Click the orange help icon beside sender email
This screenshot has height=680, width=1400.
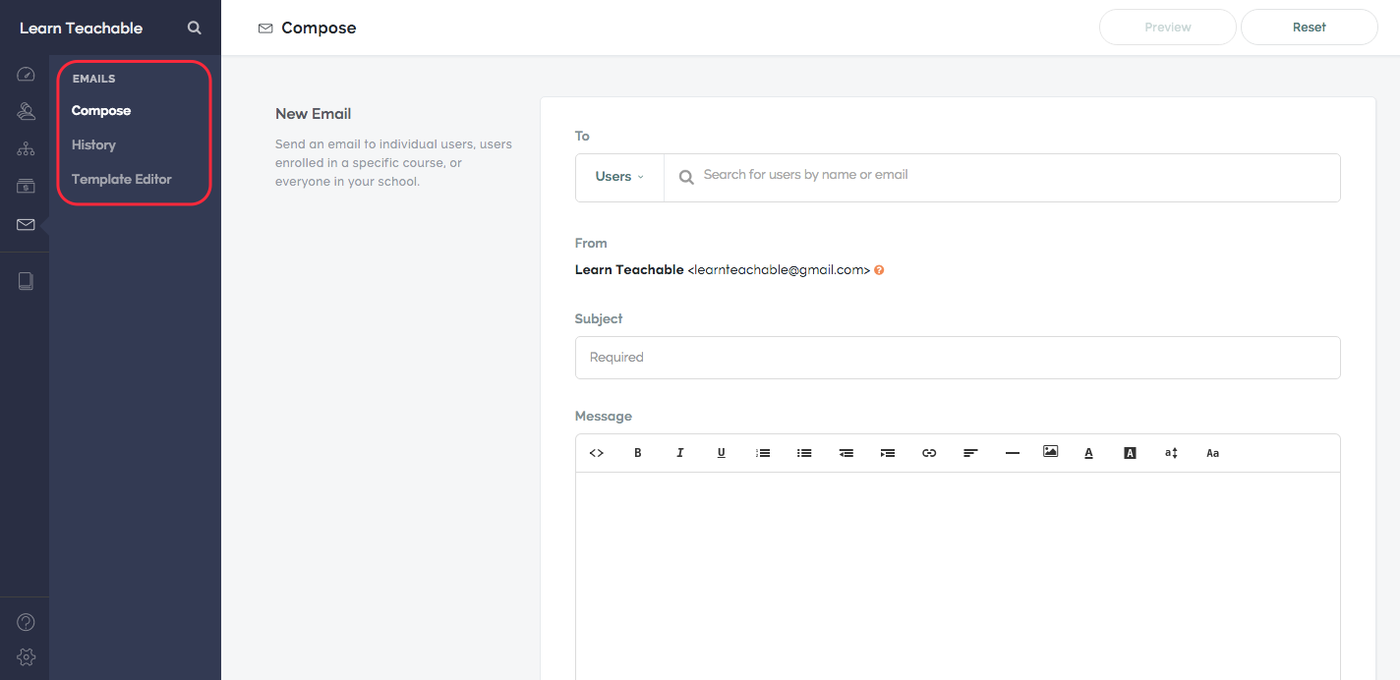click(879, 270)
